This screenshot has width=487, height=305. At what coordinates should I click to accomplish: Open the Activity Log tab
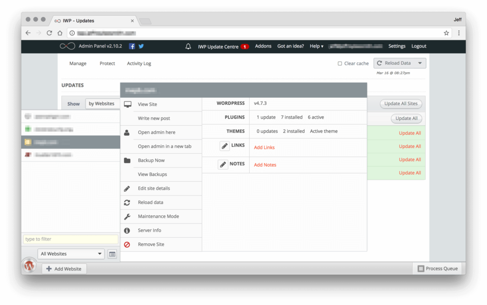click(x=139, y=64)
